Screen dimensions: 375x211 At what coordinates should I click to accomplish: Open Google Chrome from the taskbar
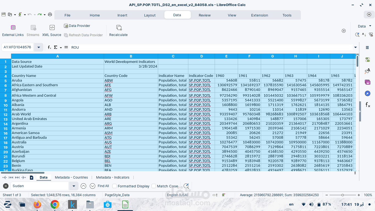click(55, 204)
